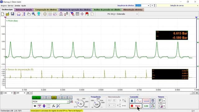The image size is (199, 112).
Task: Open the Janelas menu
Action: coord(17,6)
